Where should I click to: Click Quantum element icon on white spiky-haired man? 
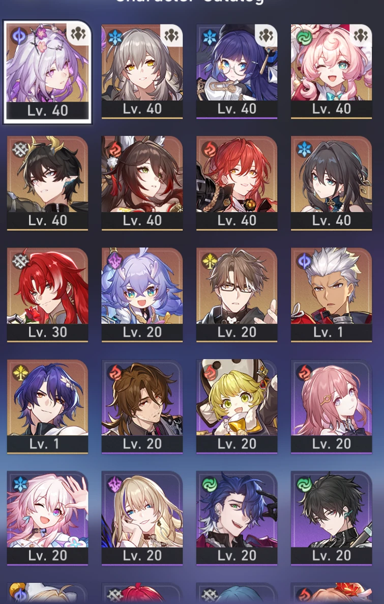(x=304, y=261)
